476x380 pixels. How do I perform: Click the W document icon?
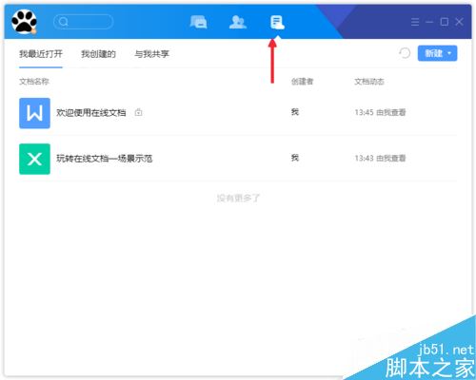[x=34, y=113]
